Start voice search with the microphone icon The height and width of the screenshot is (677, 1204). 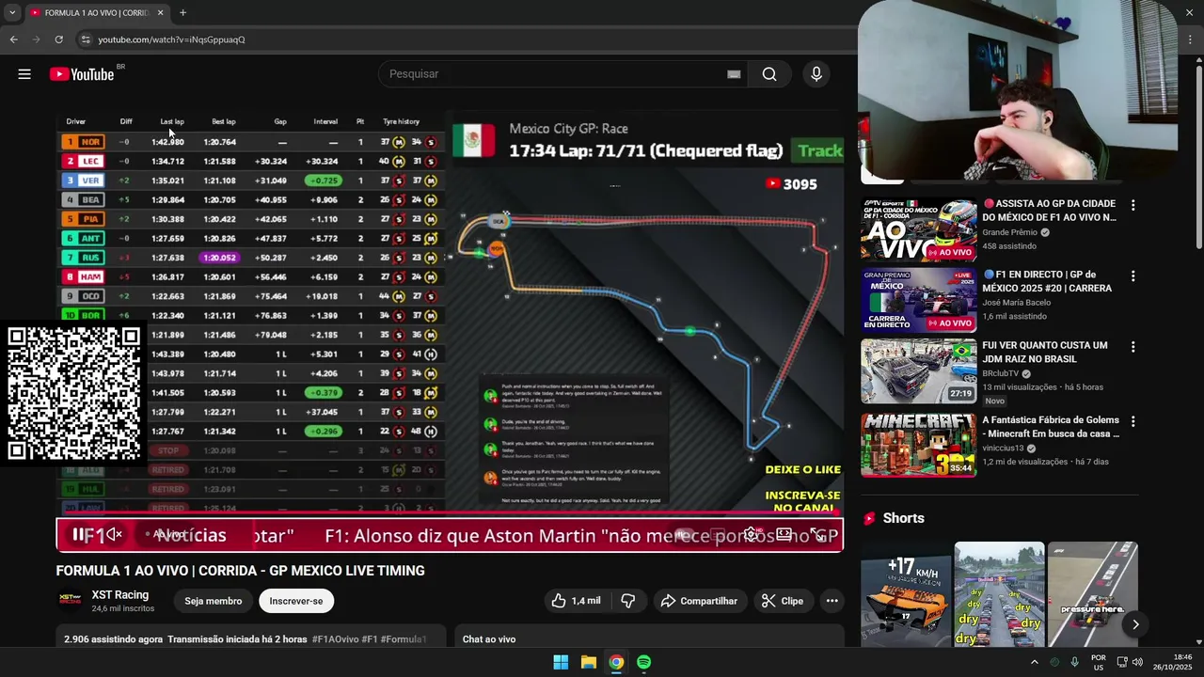tap(816, 74)
